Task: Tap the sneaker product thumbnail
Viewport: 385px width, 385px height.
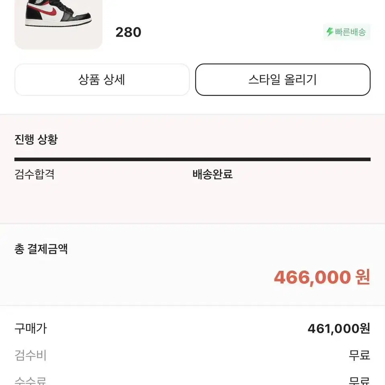Action: click(58, 24)
